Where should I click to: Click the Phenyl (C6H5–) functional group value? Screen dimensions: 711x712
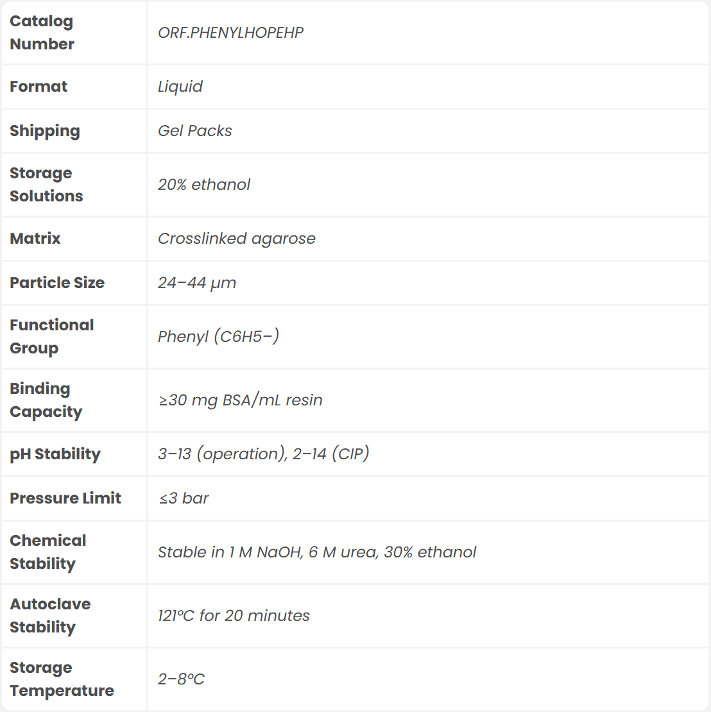click(219, 337)
